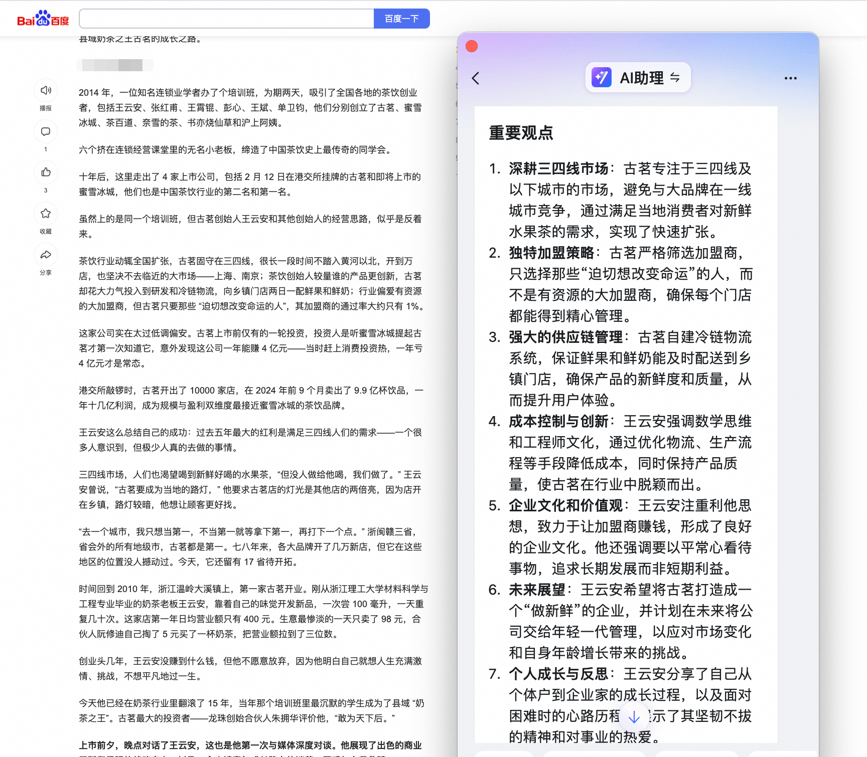Click the like count 3 under thumbs-up

[x=46, y=191]
